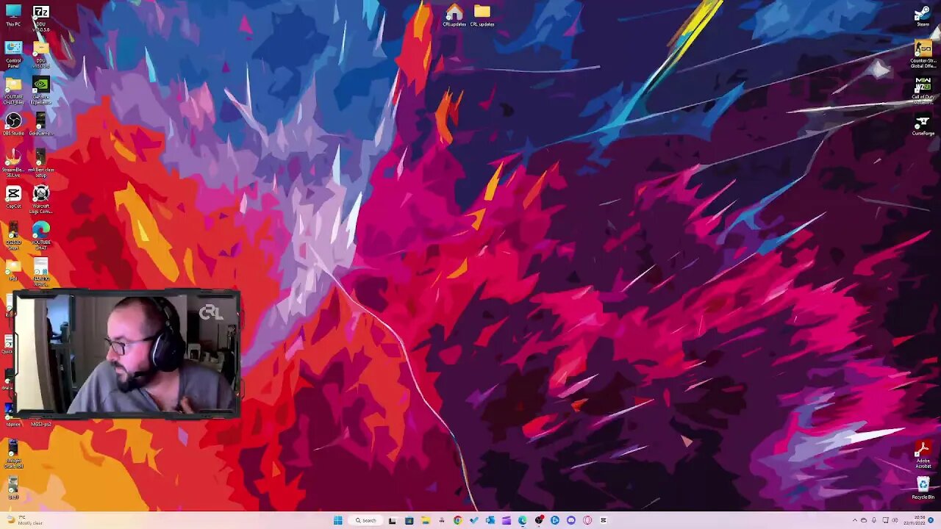The width and height of the screenshot is (941, 529).
Task: Launch Counter-Strike Global Offensive shortcut
Action: point(923,55)
